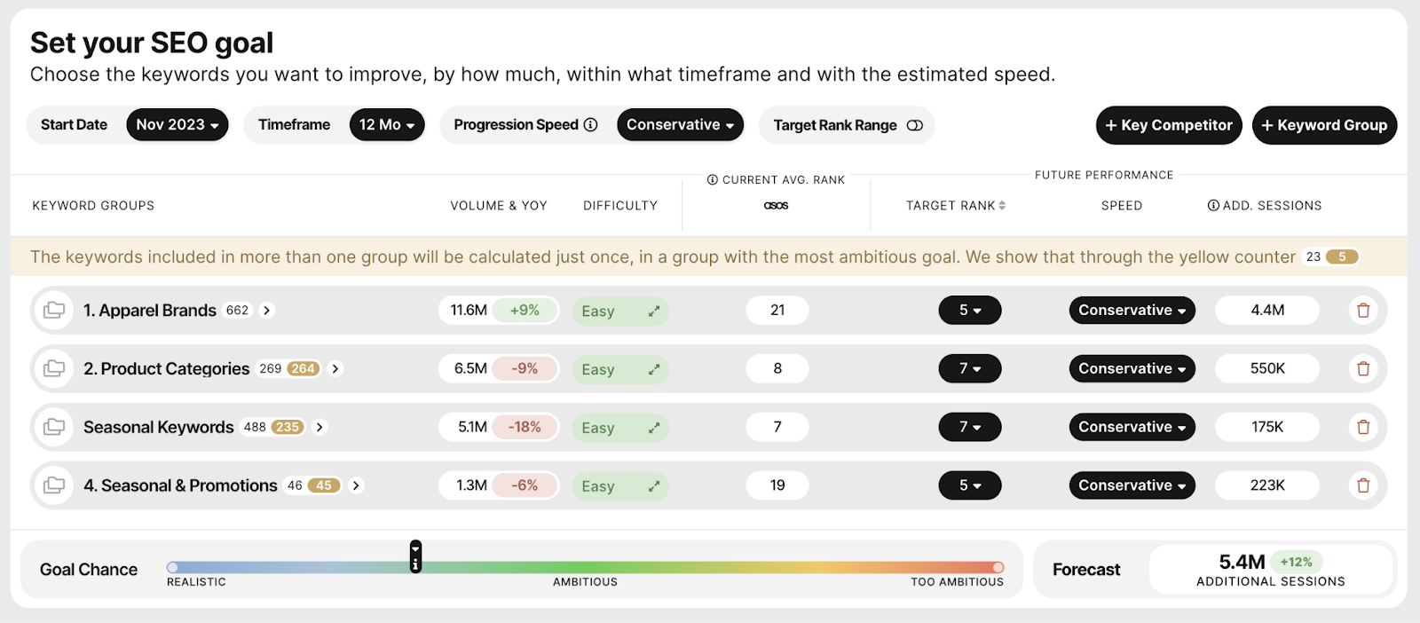Open the Start Date Nov 2023 dropdown
Screen dimensions: 1420x623
coord(177,125)
